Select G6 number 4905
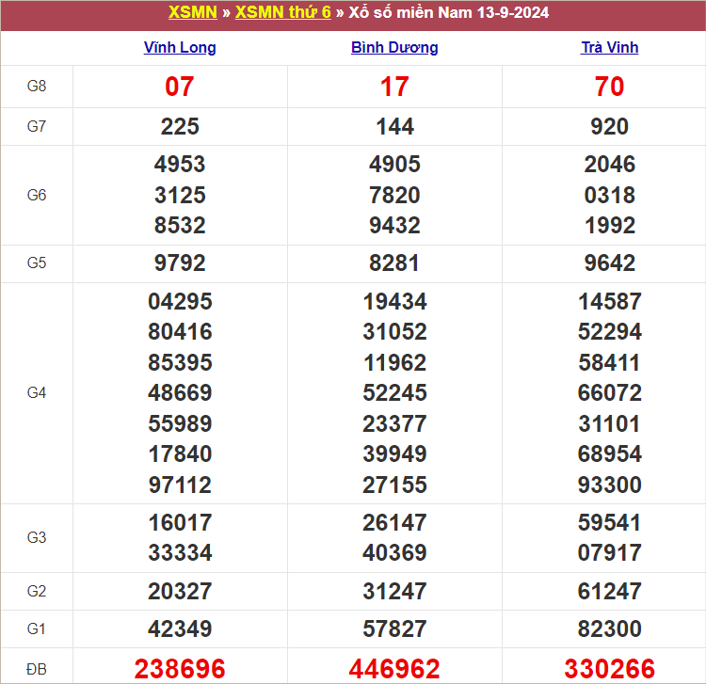 (x=394, y=164)
